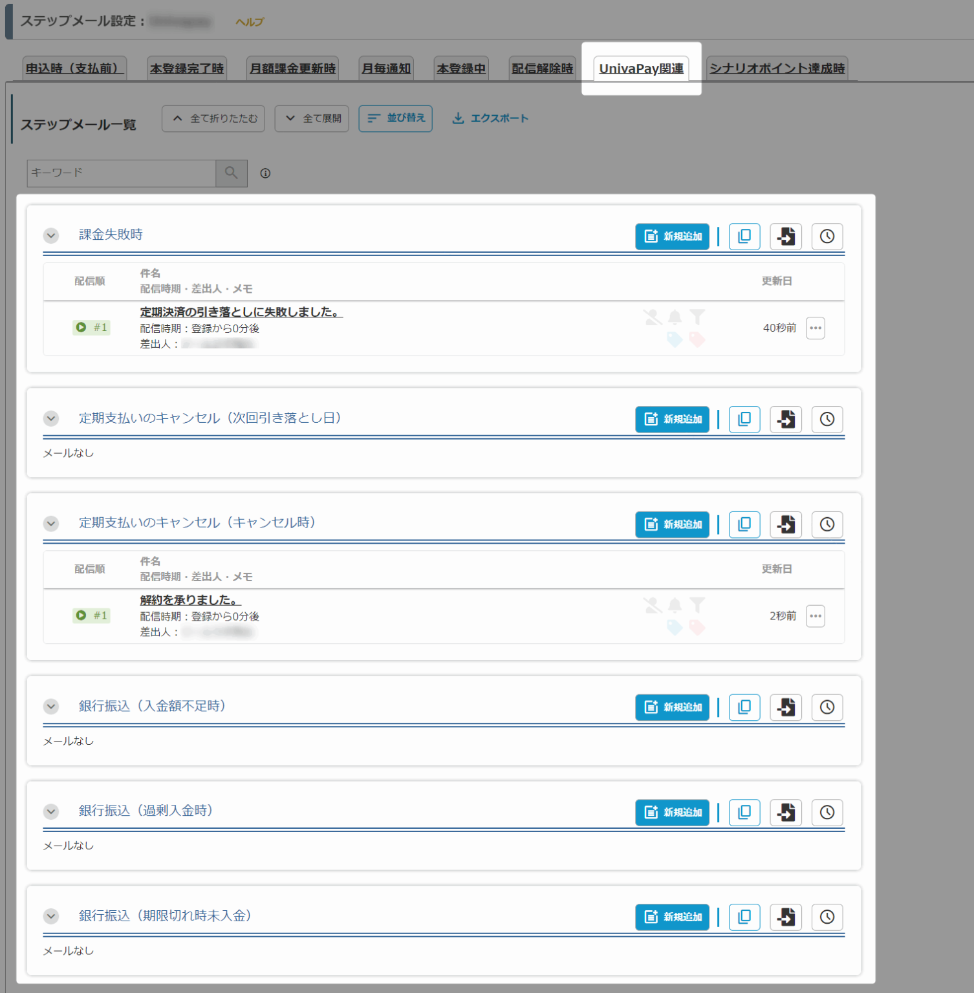Screen dimensions: 974x993
Task: Switch to the シナリオポイント達成時 tab
Action: tap(776, 67)
